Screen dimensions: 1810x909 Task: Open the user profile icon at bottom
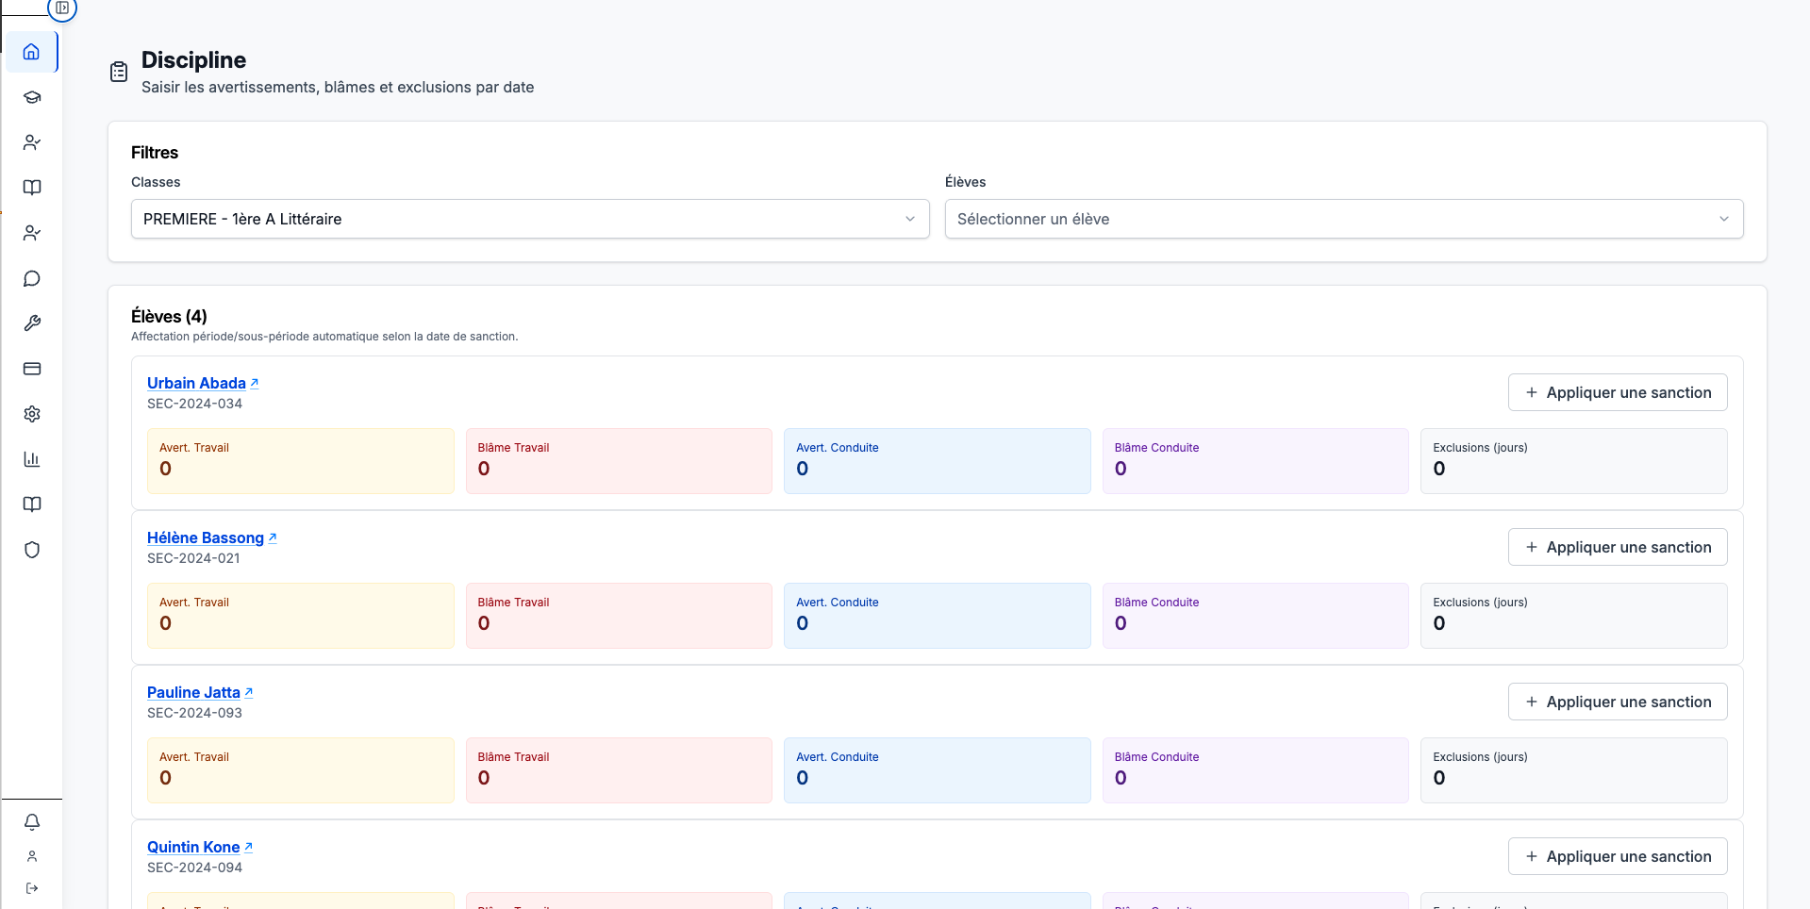32,856
